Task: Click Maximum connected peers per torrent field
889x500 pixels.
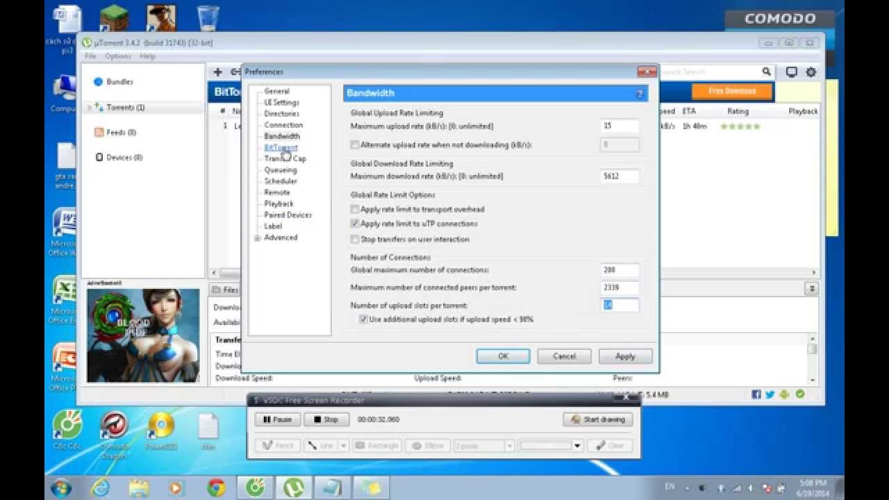Action: click(x=620, y=287)
